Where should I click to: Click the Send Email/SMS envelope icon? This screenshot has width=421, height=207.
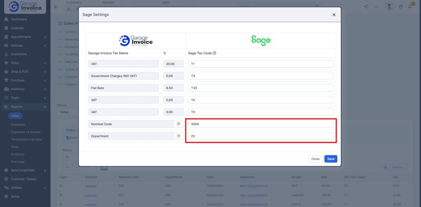click(x=6, y=170)
